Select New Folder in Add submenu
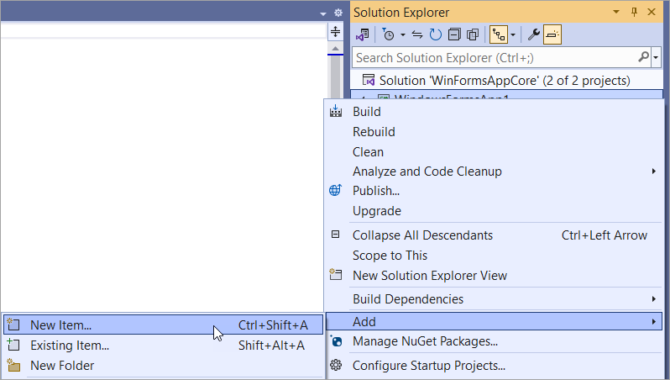This screenshot has height=380, width=670. [163, 366]
